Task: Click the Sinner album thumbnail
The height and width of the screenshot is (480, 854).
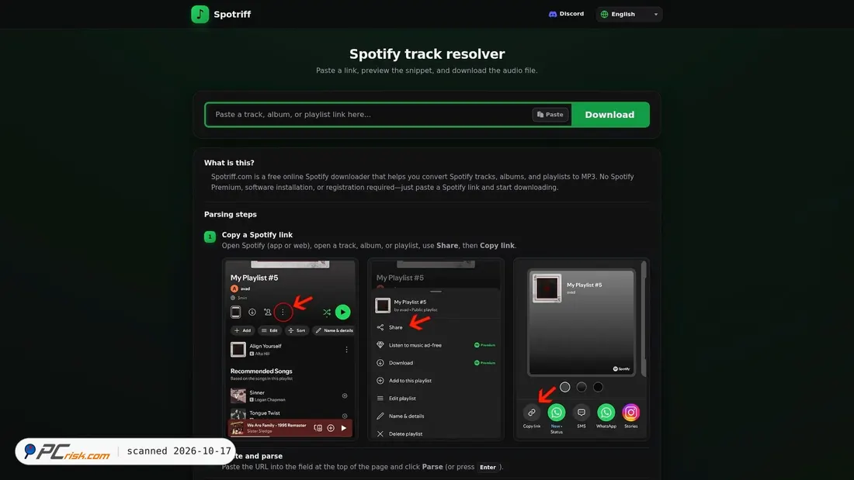Action: pos(238,395)
